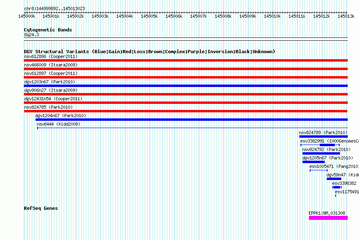Click the 145001k ruler tick label
This screenshot has height=240, width=359.
coord(51,16)
